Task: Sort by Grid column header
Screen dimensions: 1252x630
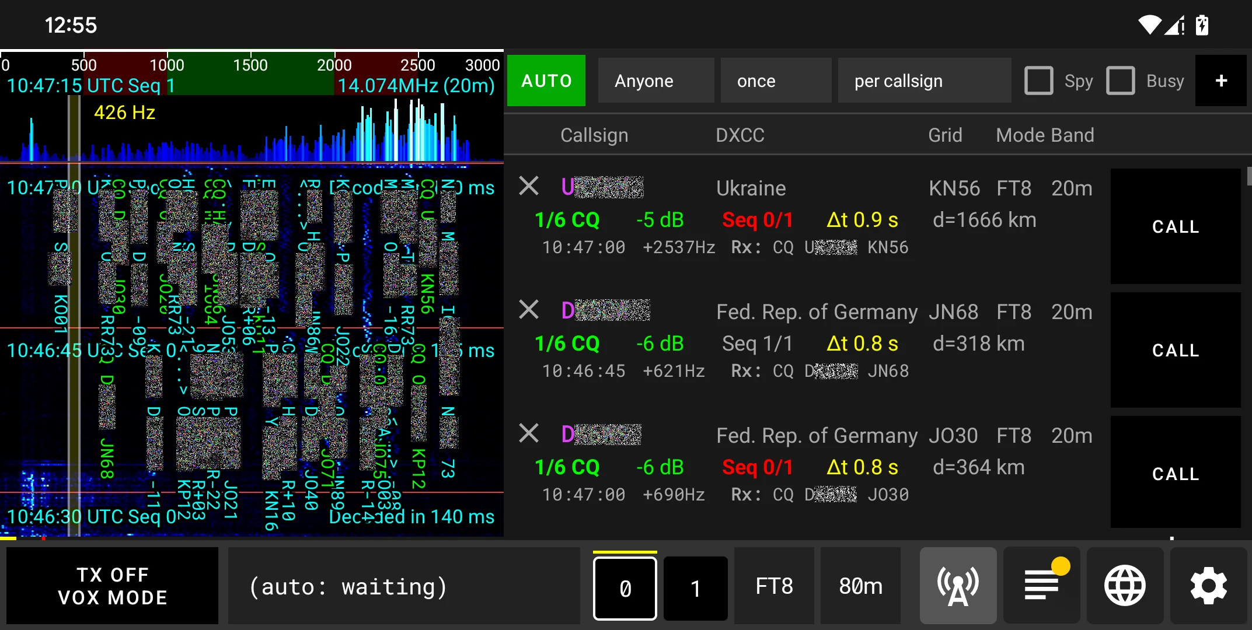Action: pyautogui.click(x=945, y=135)
